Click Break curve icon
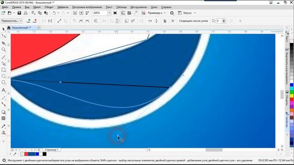The image size is (294, 165). click(x=50, y=21)
